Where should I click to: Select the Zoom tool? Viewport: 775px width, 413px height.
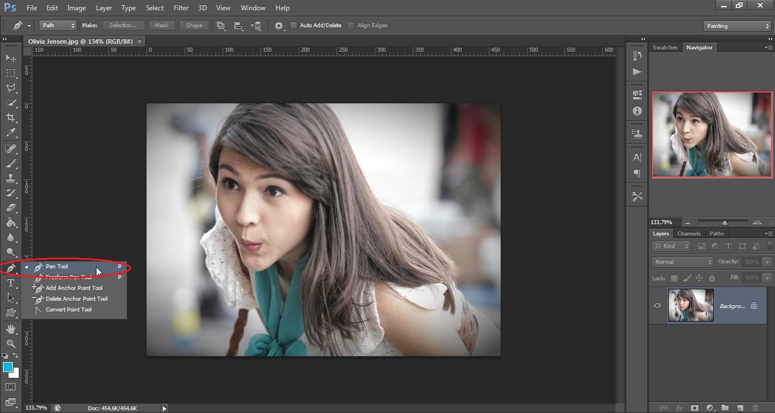(x=11, y=343)
